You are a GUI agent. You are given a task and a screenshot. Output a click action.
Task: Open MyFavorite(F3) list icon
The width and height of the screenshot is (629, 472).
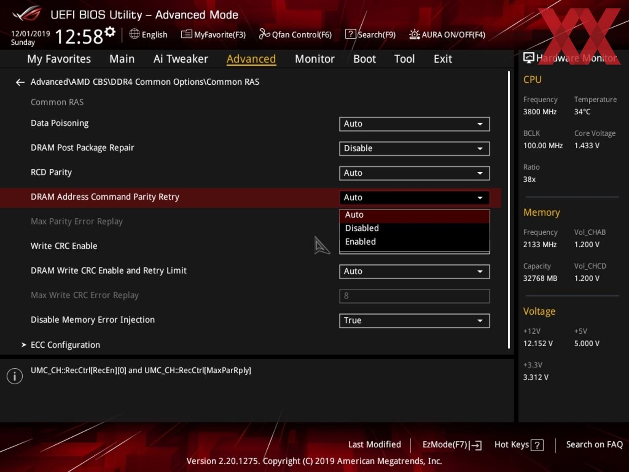click(x=186, y=34)
